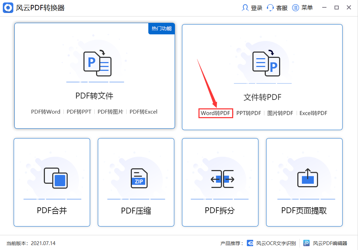Screen dimensions: 358x250
Task: Click the 风云OCR文字识别 eye icon
Action: (250, 243)
